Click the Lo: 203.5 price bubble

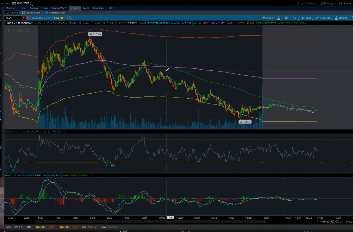coord(245,122)
